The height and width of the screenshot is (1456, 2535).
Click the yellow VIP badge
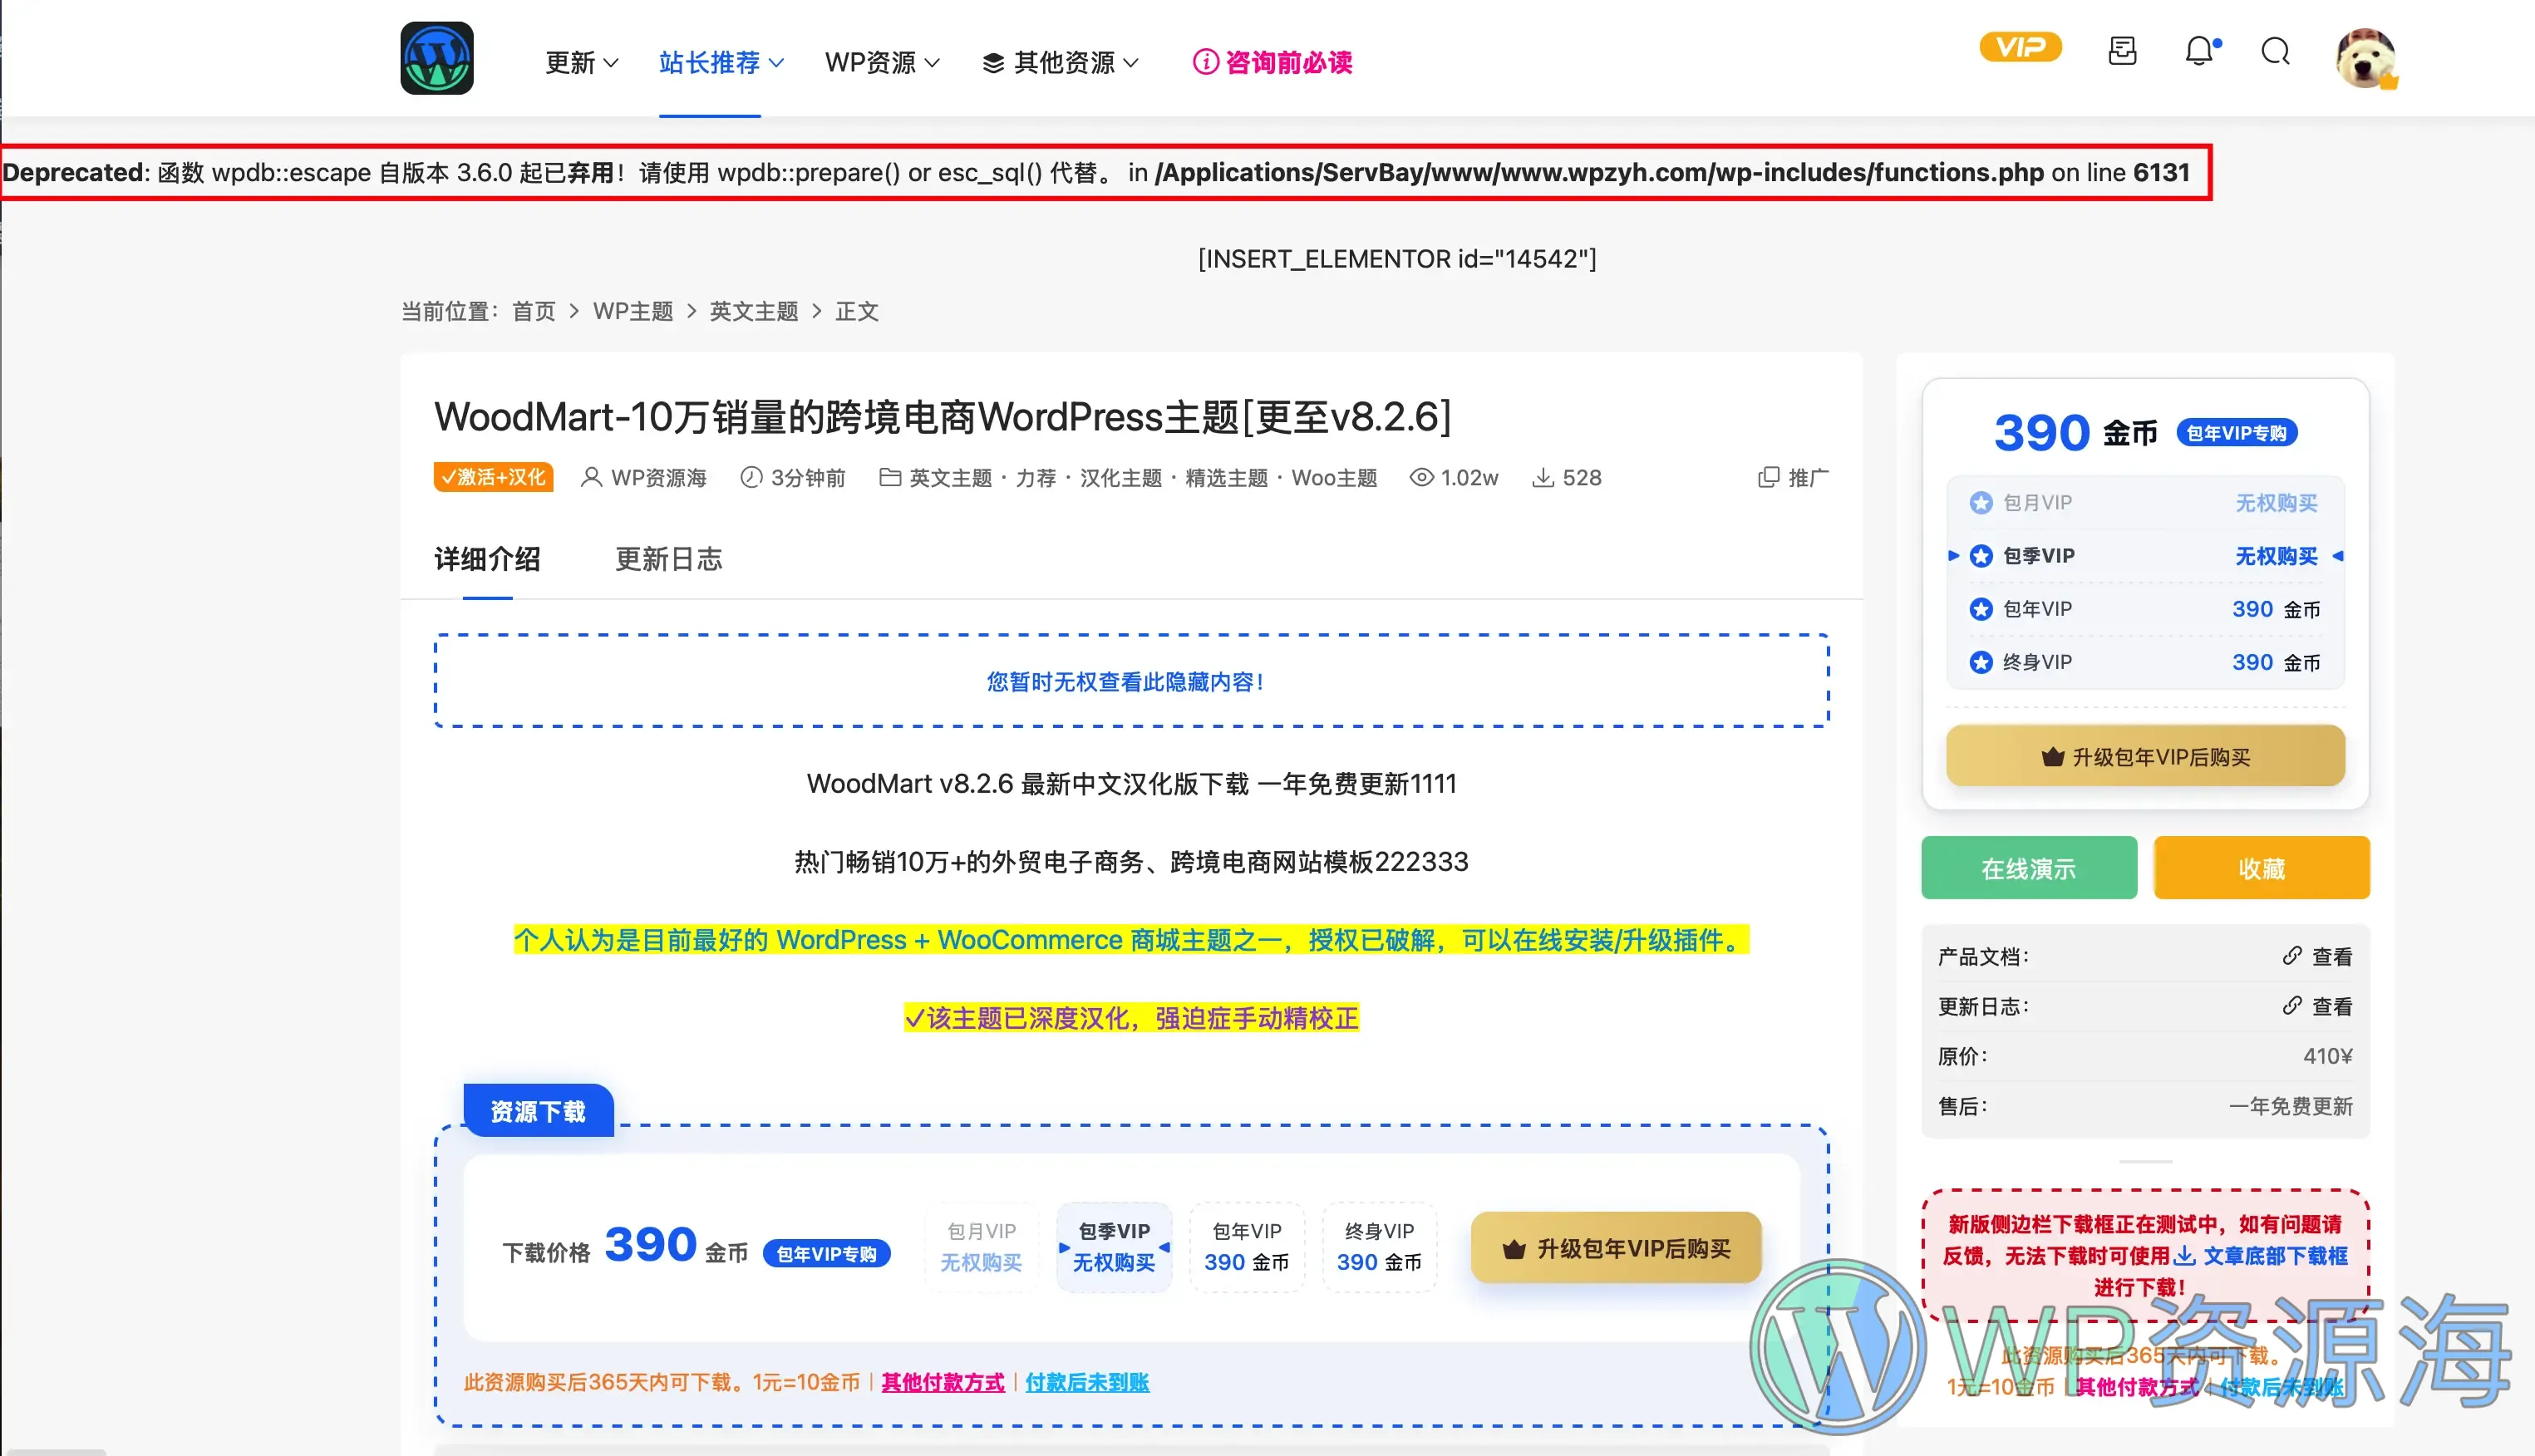point(2020,46)
